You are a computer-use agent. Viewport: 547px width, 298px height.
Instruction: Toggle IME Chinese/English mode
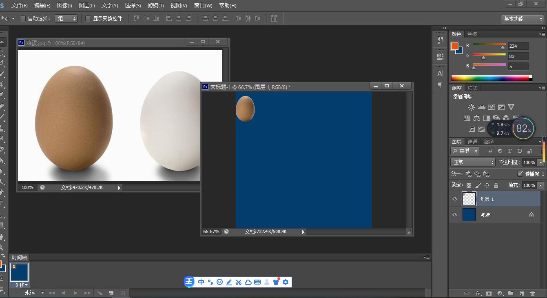201,282
